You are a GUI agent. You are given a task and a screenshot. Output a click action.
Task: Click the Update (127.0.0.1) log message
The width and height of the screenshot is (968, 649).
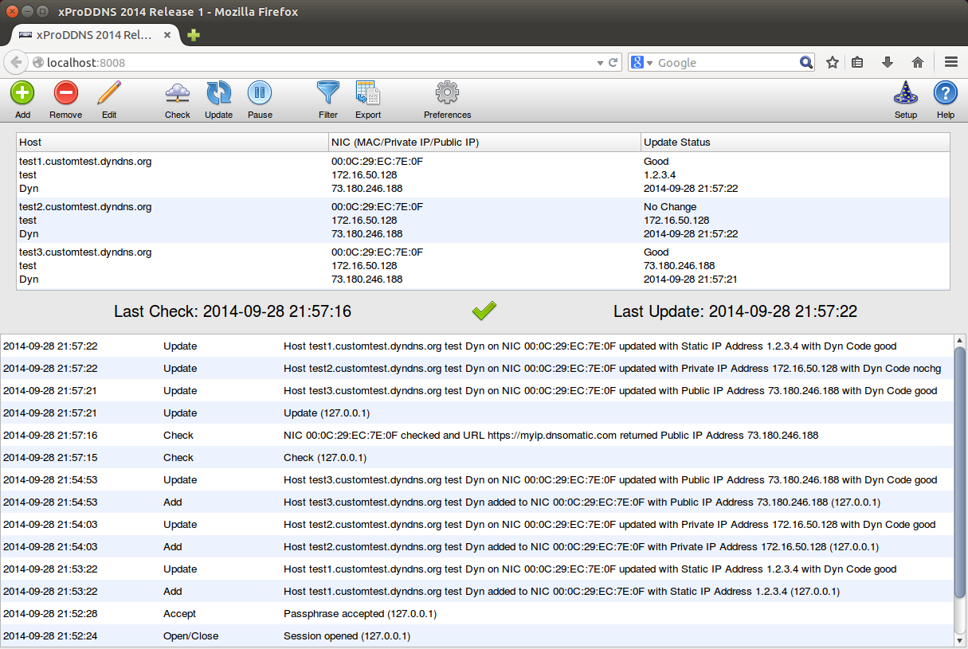327,412
